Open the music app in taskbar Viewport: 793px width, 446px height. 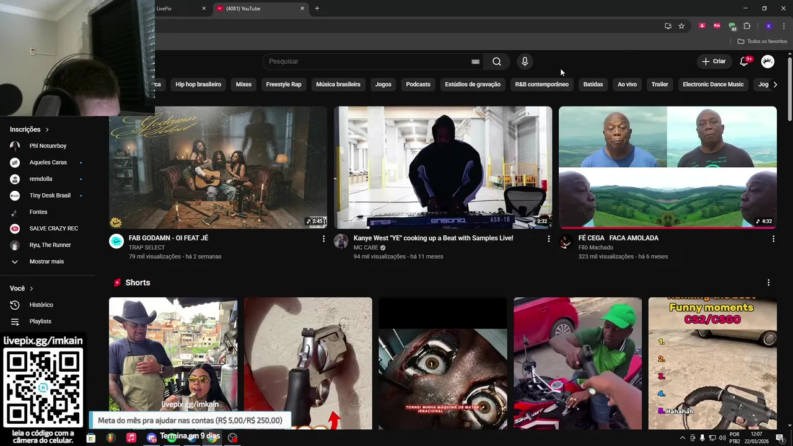pos(131,438)
